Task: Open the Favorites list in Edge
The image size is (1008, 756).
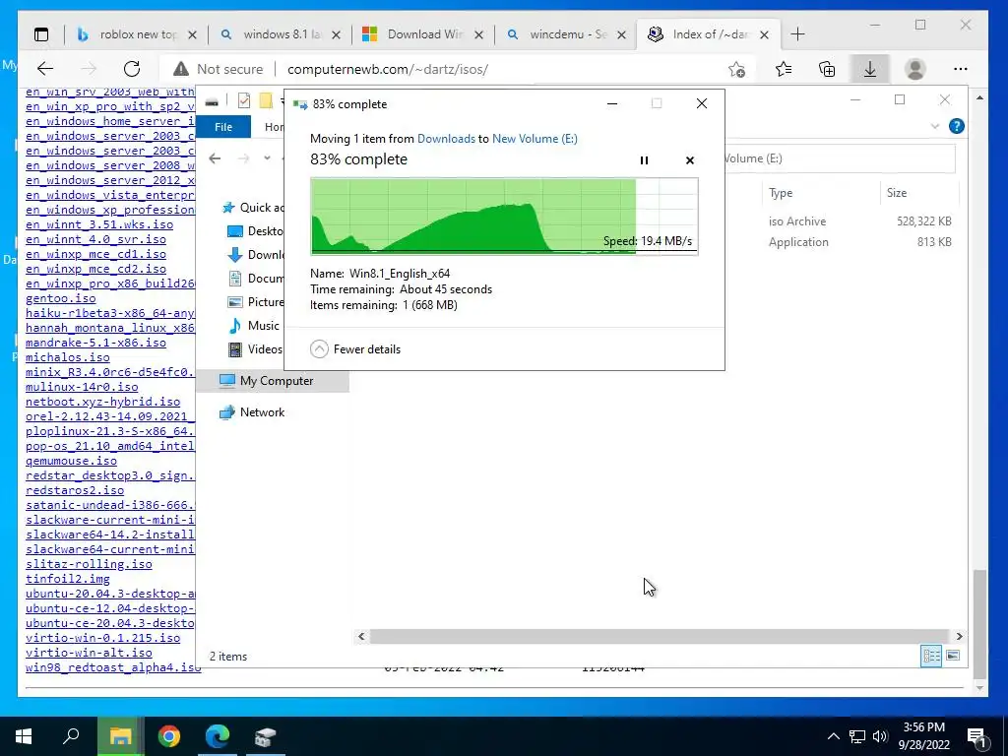Action: [783, 69]
